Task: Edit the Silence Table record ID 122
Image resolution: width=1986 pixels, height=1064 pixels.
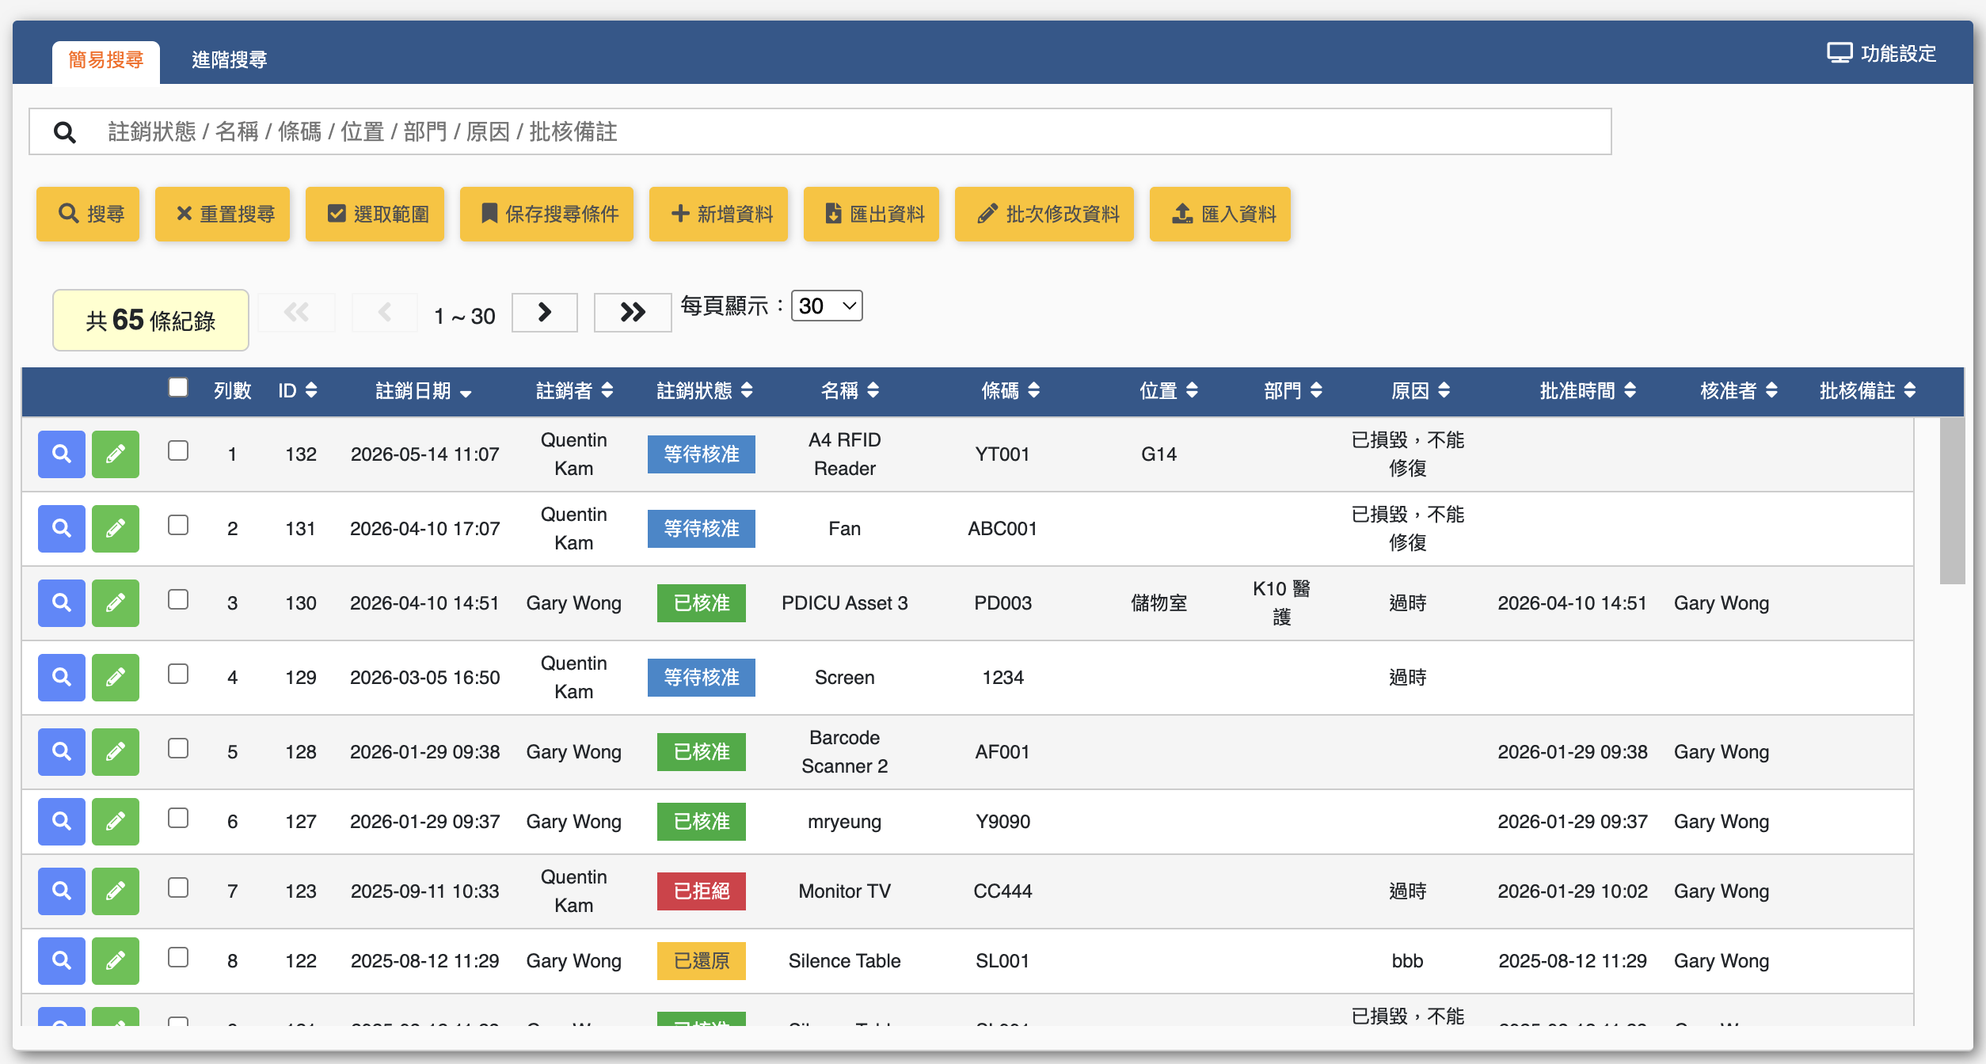Action: (116, 961)
